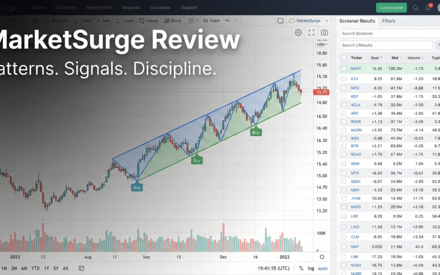440x275 pixels.
Task: Check the CLM row checkbox
Action: click(344, 237)
